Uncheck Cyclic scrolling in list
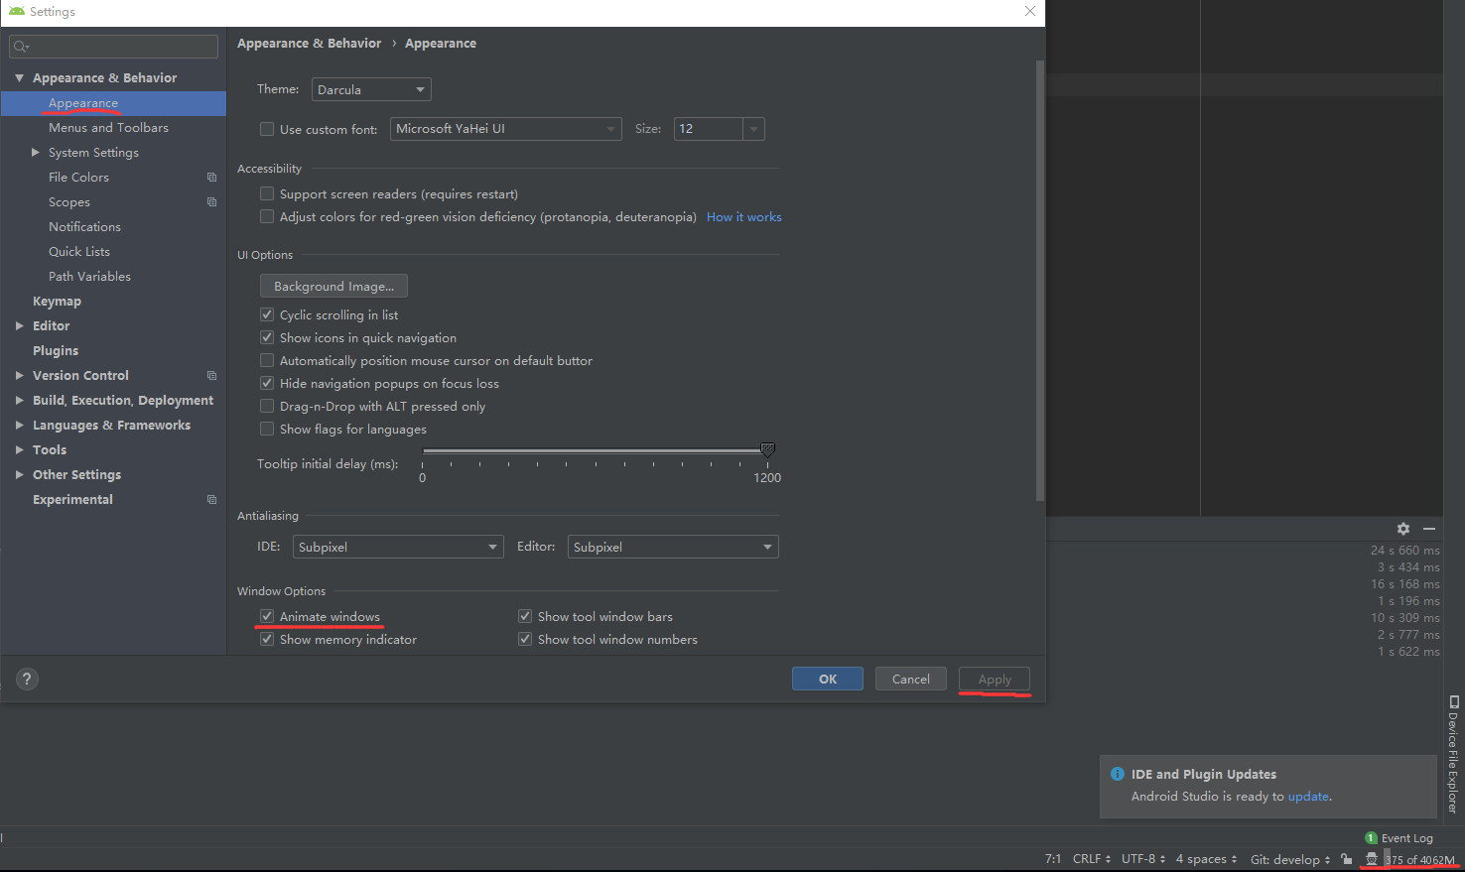Viewport: 1465px width, 872px height. click(267, 314)
